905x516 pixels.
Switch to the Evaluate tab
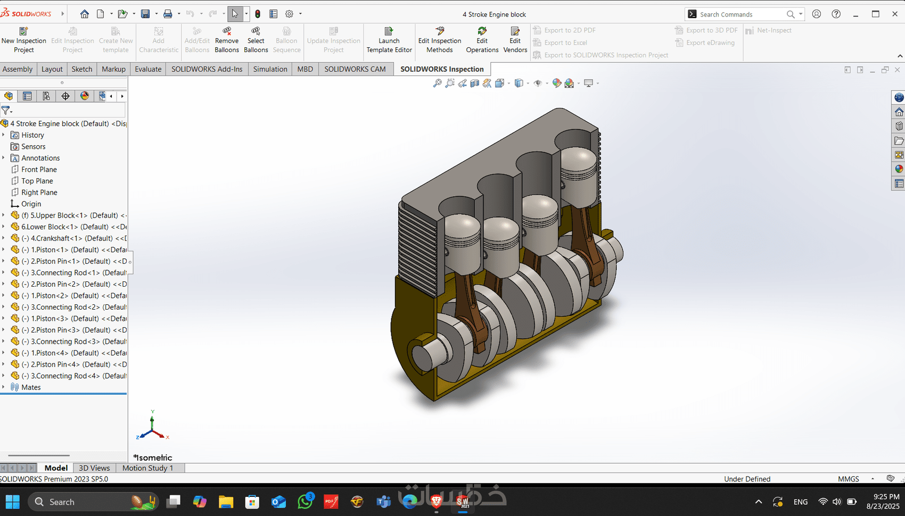point(148,69)
